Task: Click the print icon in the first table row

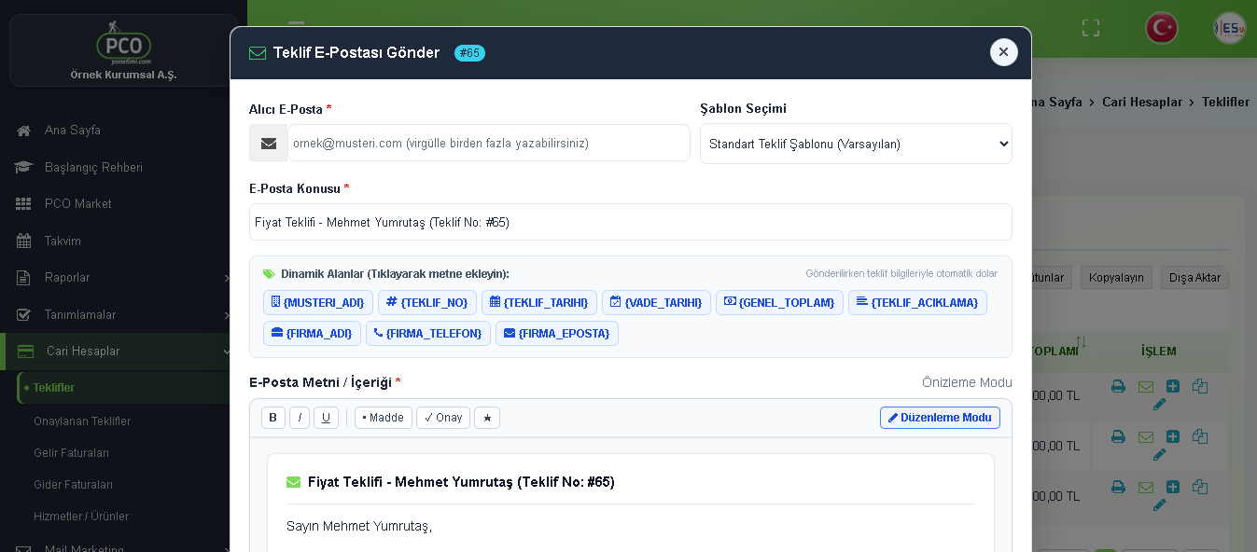Action: (x=1118, y=386)
